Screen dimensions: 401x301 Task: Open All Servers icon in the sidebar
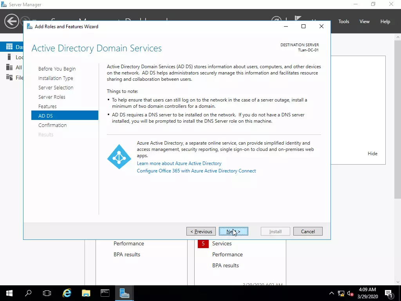[9, 67]
